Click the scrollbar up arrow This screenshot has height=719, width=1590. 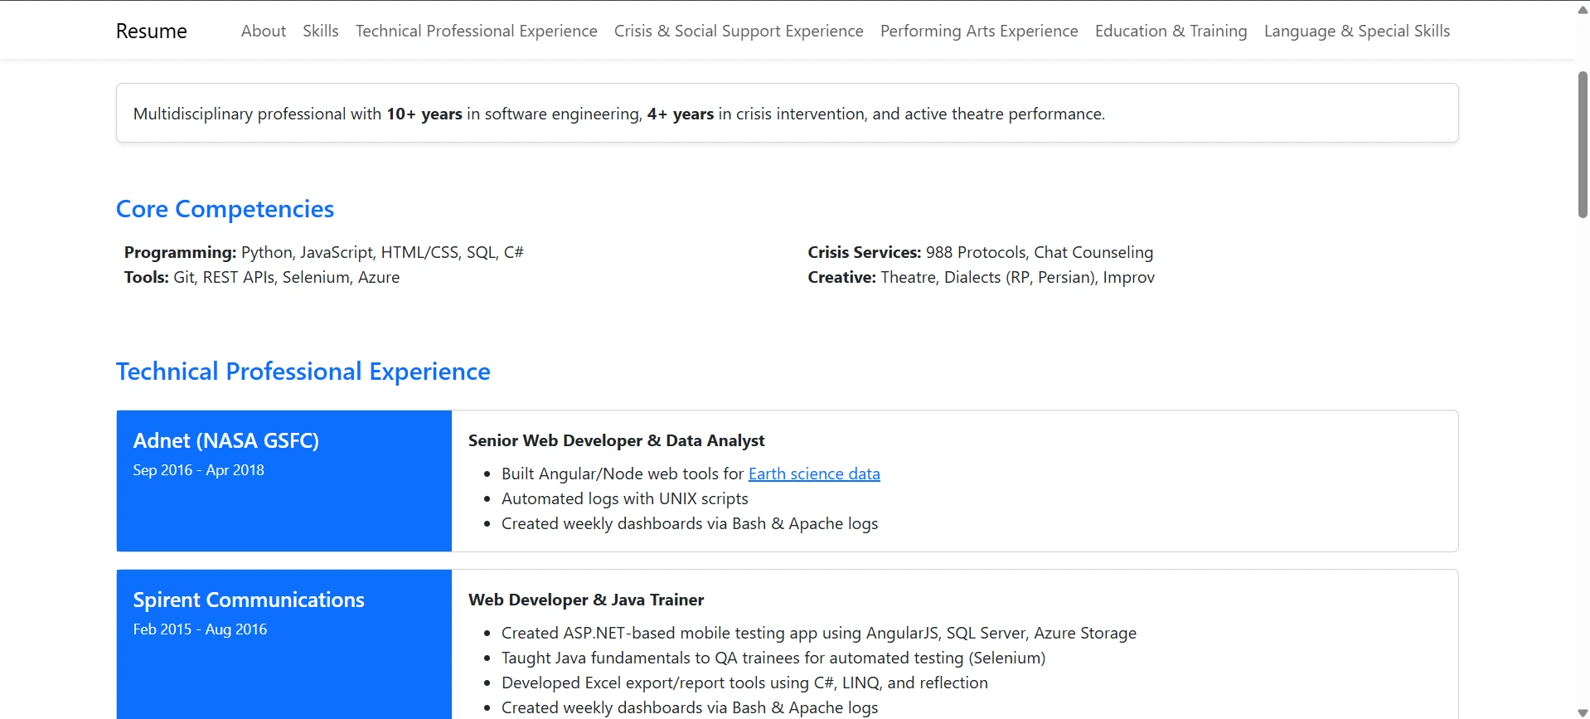pyautogui.click(x=1582, y=10)
